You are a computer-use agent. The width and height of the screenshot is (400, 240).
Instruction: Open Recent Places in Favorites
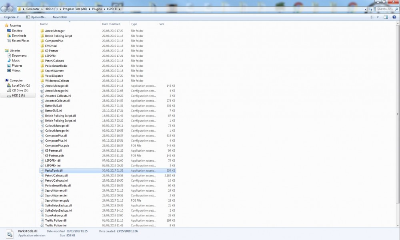pyautogui.click(x=21, y=40)
